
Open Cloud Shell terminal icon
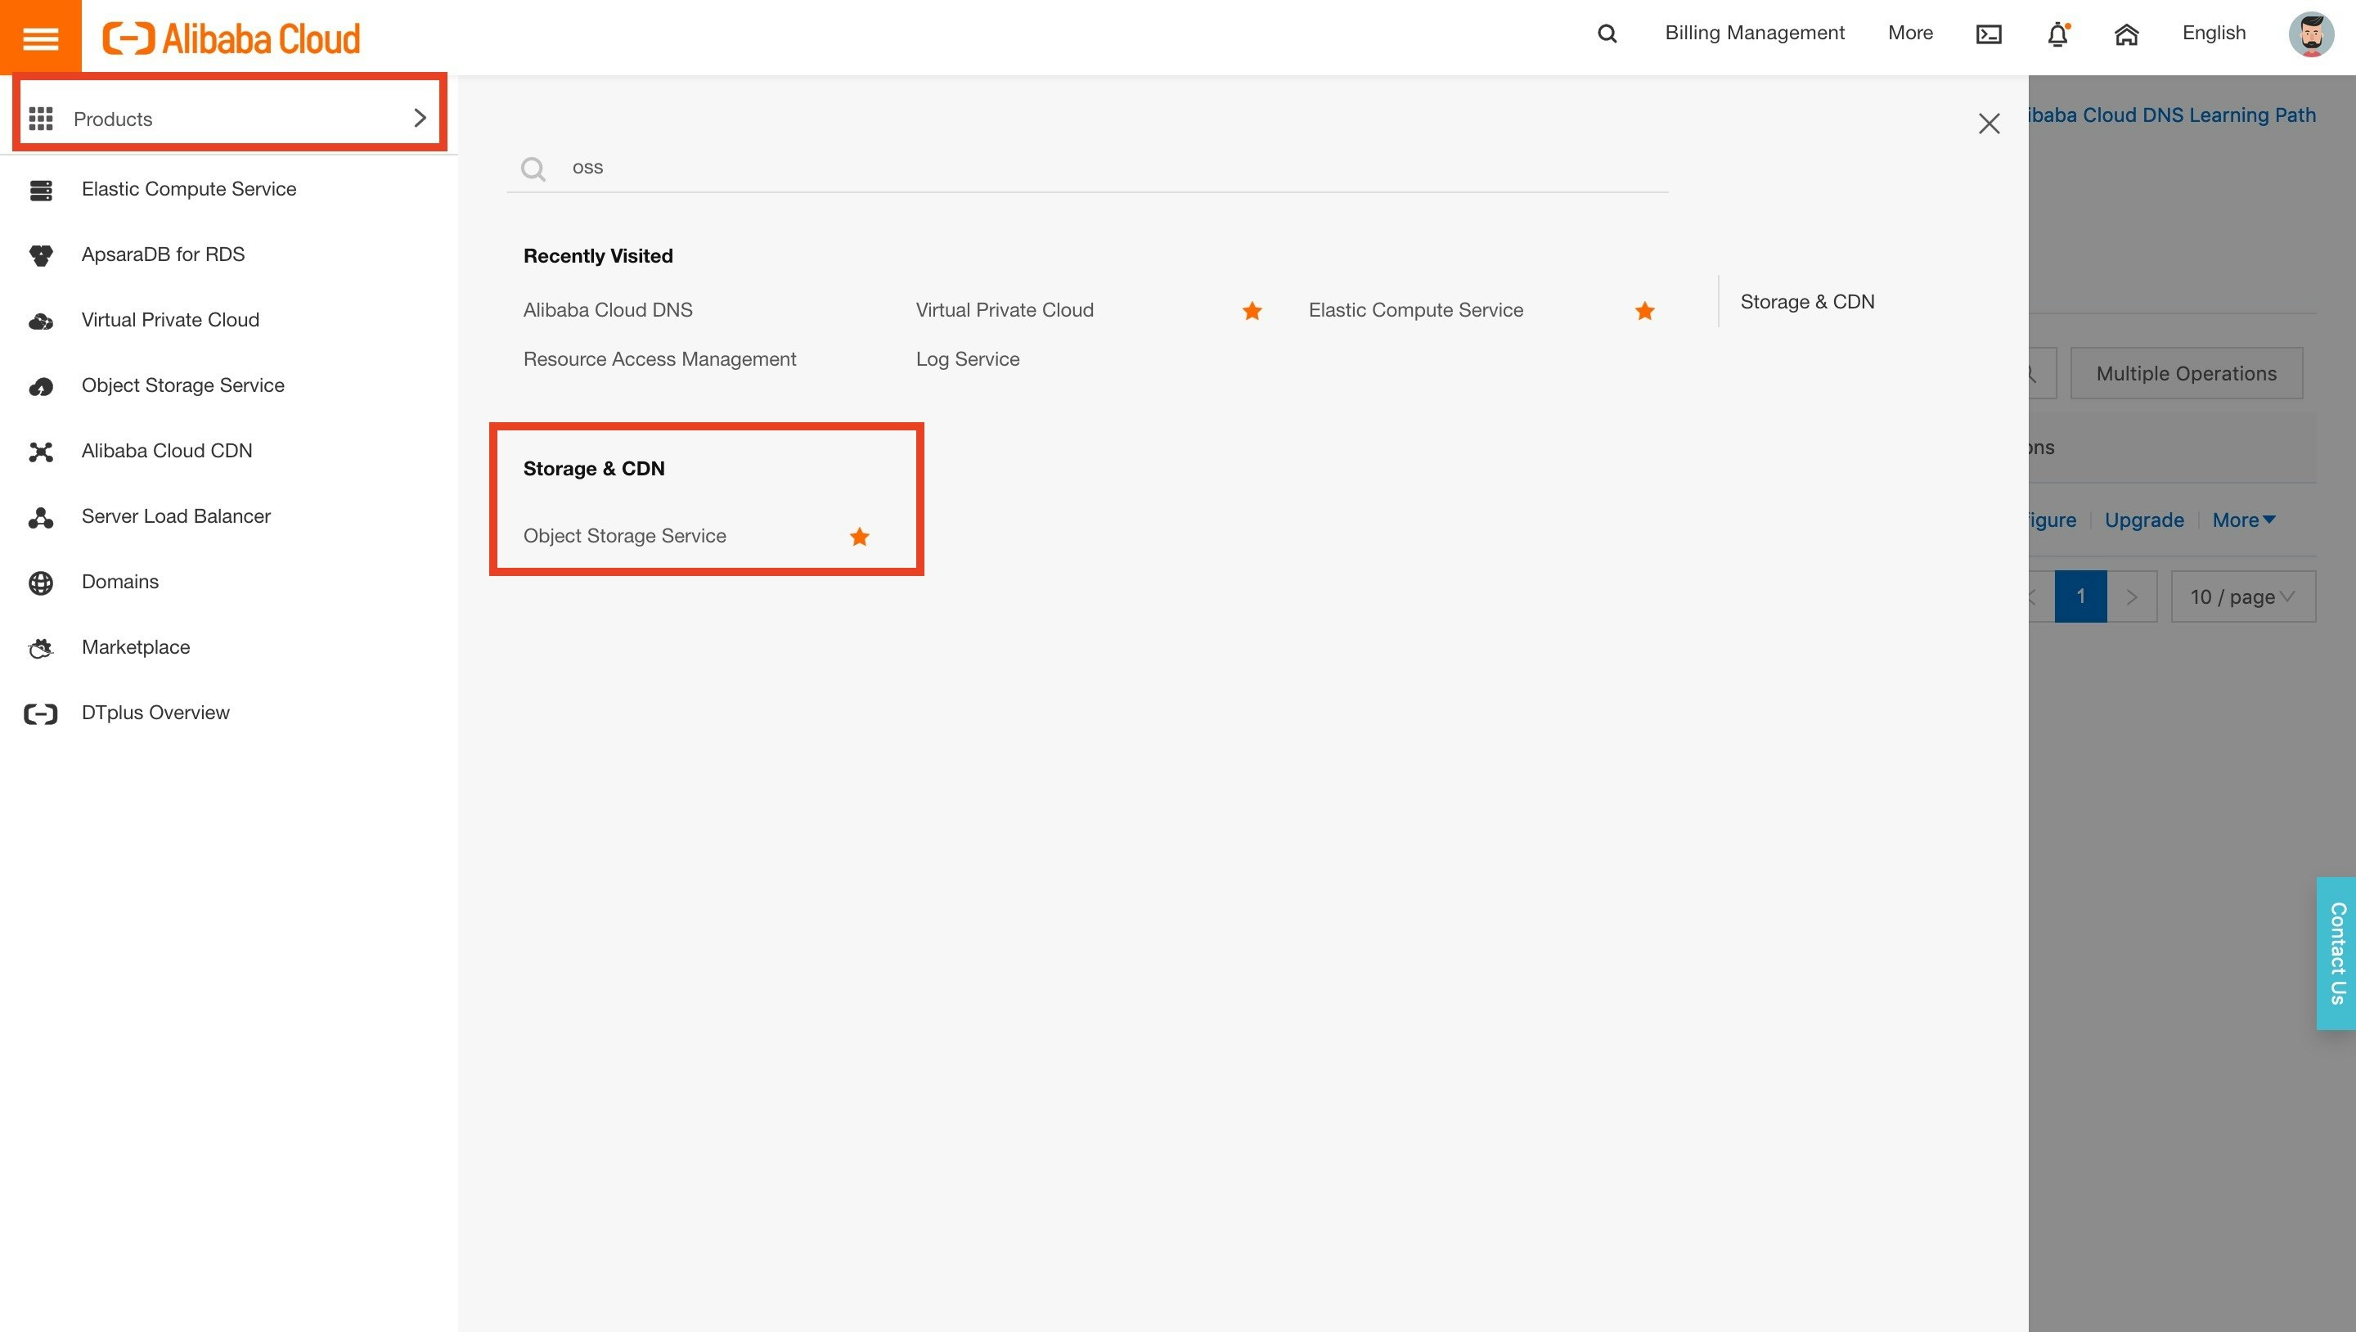point(1989,34)
